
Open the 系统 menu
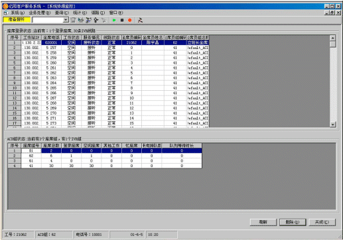(x=17, y=13)
